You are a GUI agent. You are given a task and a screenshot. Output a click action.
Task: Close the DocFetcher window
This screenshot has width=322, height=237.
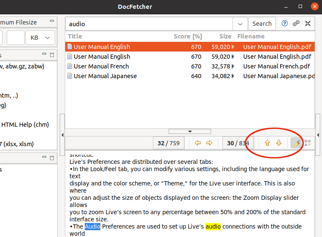point(315,7)
